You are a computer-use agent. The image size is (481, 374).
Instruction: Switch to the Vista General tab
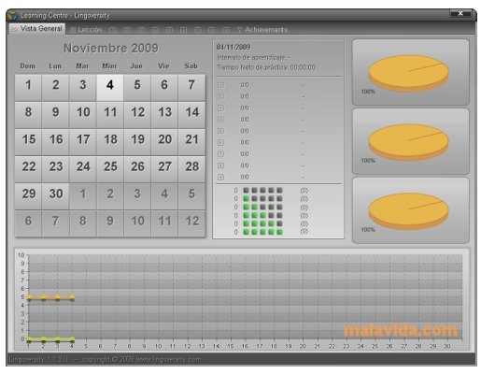tap(37, 29)
